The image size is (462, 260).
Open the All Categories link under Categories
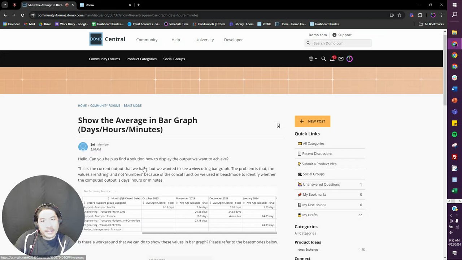point(305,233)
